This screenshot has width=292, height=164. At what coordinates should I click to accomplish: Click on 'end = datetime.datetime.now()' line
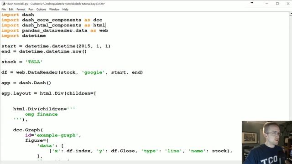pyautogui.click(x=44, y=51)
